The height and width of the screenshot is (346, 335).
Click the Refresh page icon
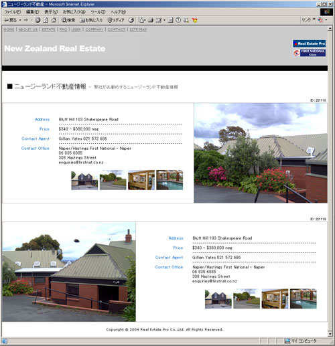point(46,20)
